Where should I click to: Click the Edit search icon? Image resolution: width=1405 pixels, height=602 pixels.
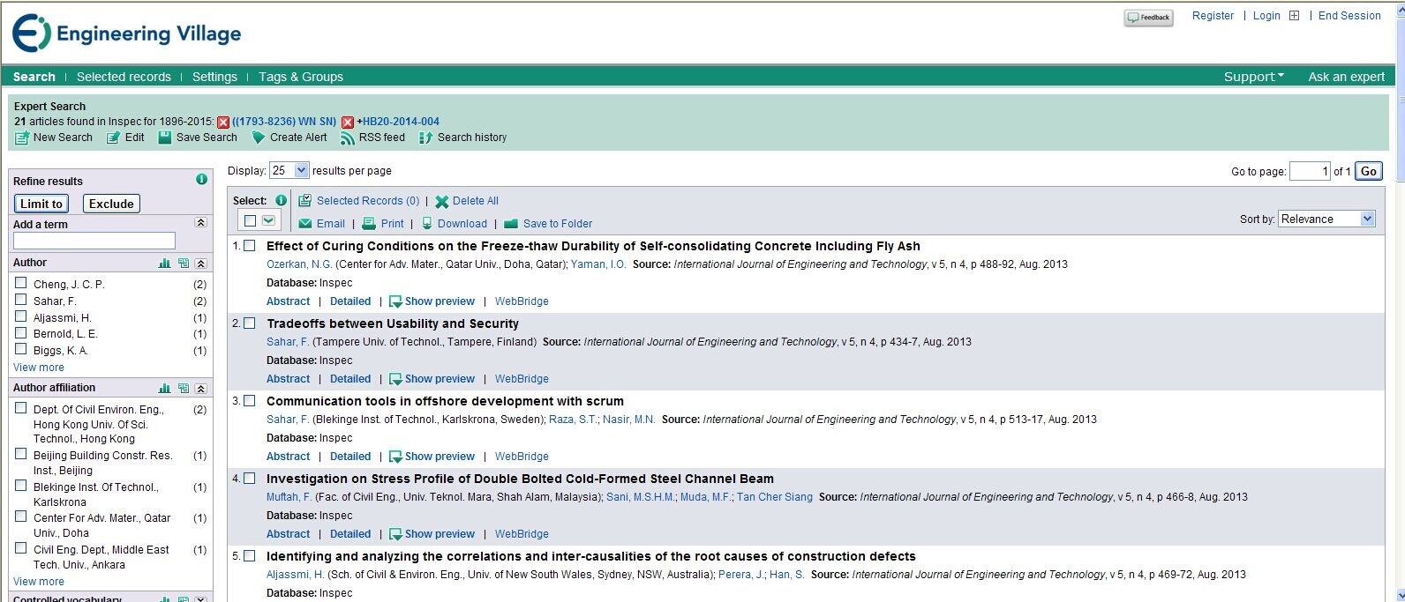pyautogui.click(x=113, y=137)
